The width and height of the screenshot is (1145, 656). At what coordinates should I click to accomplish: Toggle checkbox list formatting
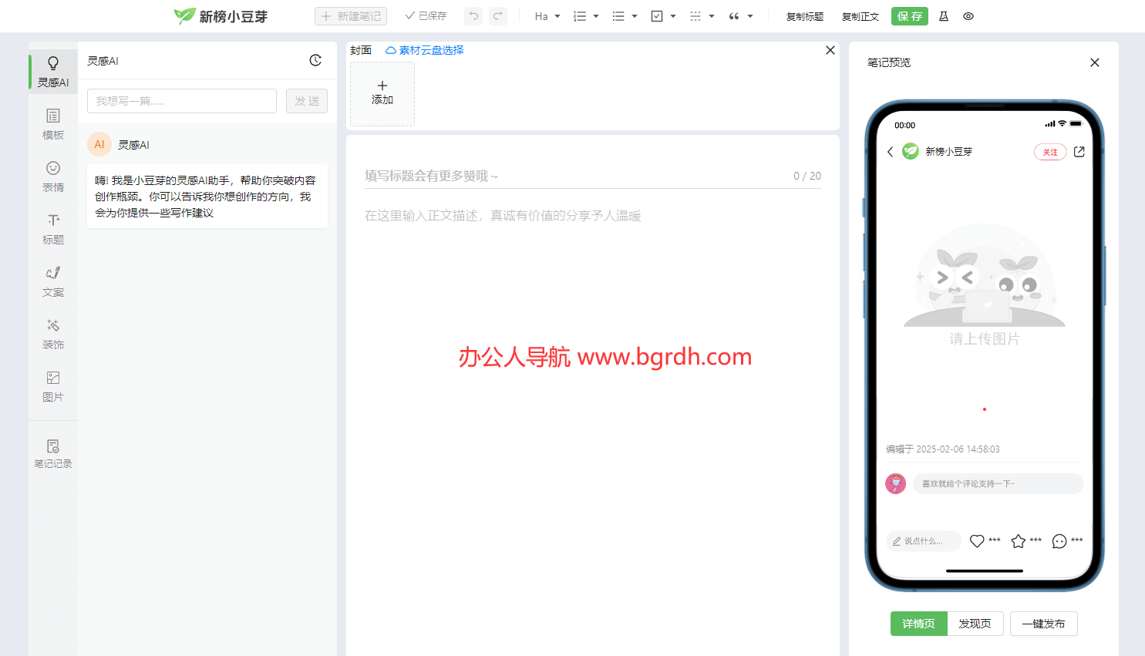click(658, 15)
